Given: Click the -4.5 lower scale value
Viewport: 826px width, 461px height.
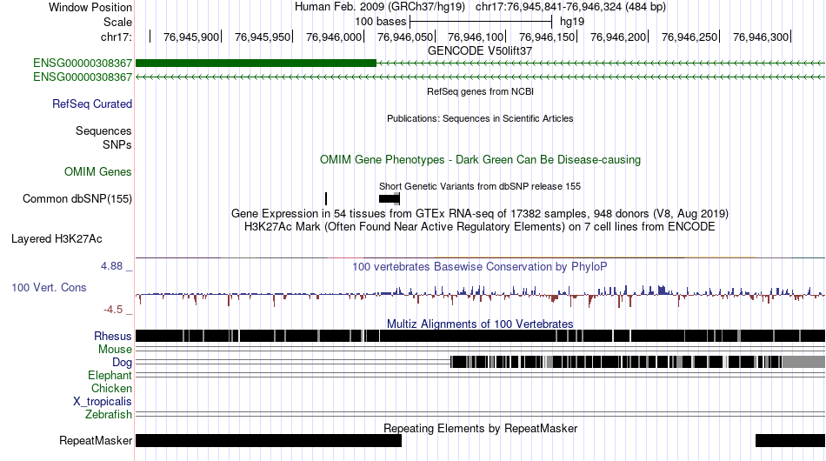Looking at the screenshot, I should [x=113, y=310].
